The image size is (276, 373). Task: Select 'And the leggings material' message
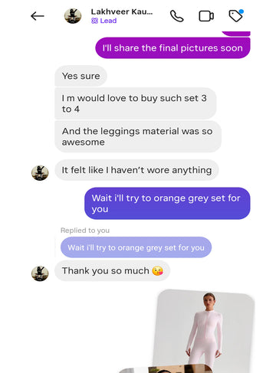point(138,136)
